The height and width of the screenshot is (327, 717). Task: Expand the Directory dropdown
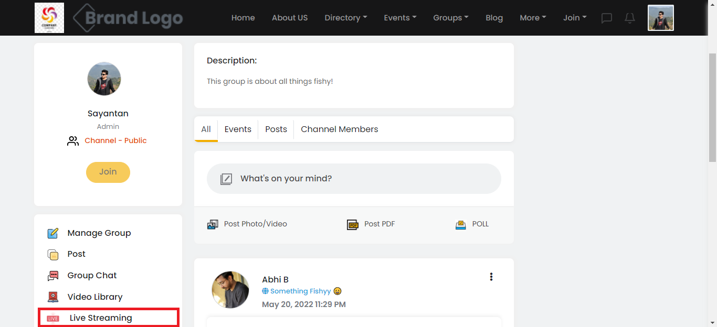(x=345, y=18)
